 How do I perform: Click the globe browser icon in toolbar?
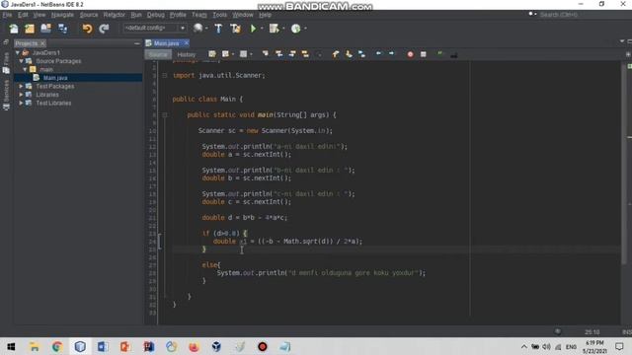(197, 28)
